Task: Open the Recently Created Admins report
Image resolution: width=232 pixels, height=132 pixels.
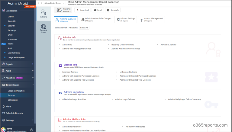Action: coord(123,45)
